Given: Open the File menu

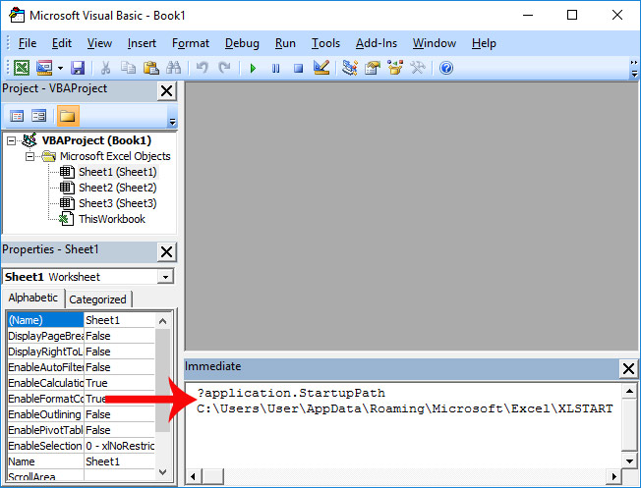Looking at the screenshot, I should pyautogui.click(x=28, y=43).
